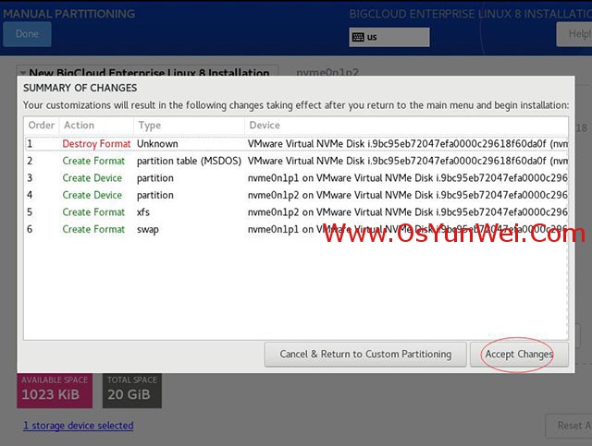Select row 3 Create Device action
Image resolution: width=592 pixels, height=446 pixels.
[x=92, y=178]
